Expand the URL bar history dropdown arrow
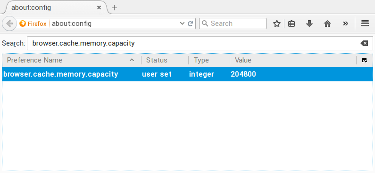Image resolution: width=375 pixels, height=173 pixels. tap(182, 24)
